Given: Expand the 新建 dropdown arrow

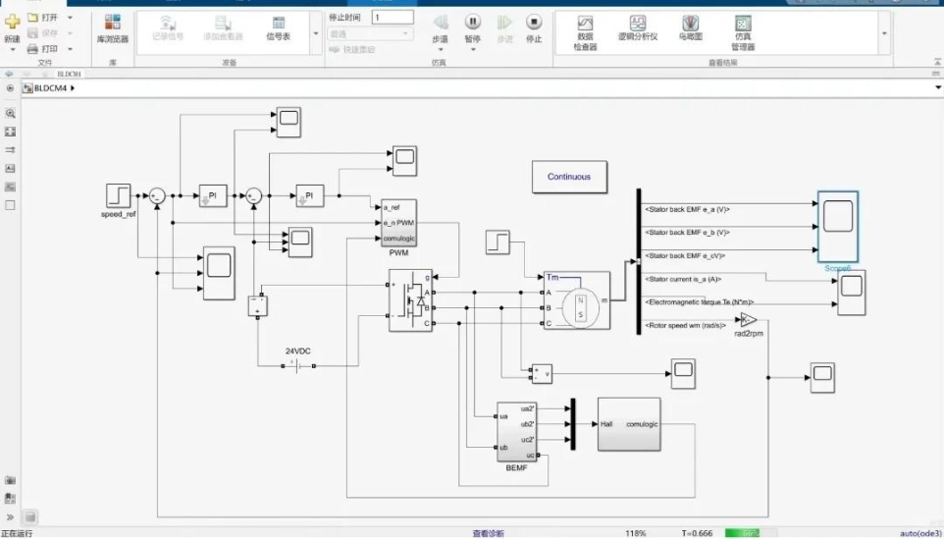Looking at the screenshot, I should (x=12, y=49).
